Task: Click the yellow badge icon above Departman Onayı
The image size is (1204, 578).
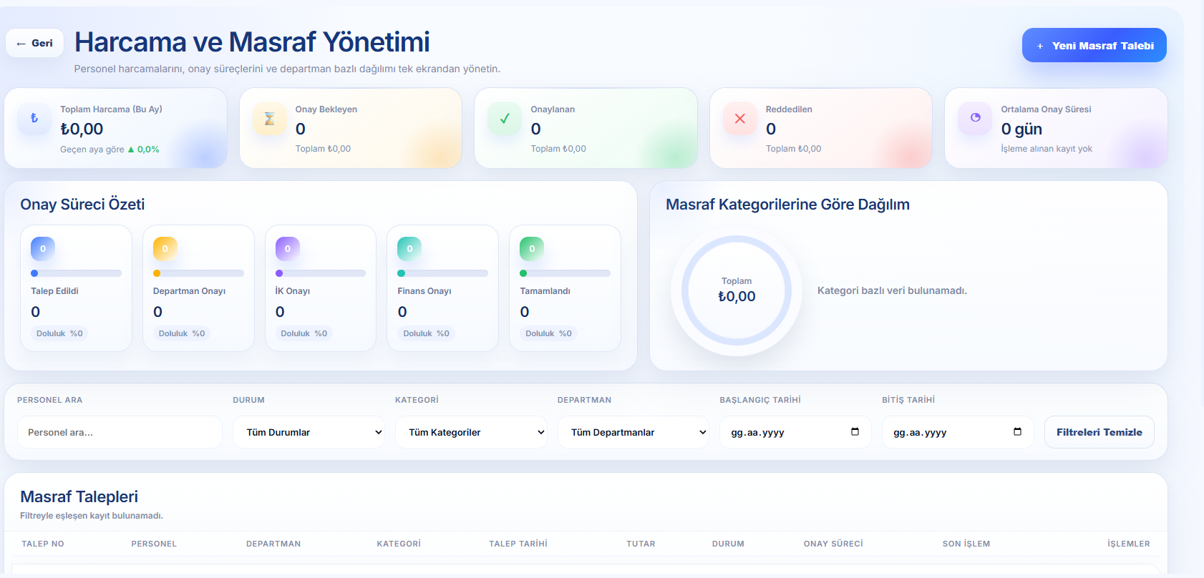Action: pyautogui.click(x=165, y=249)
